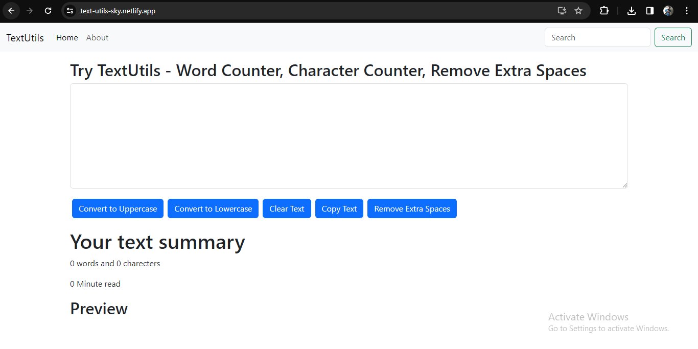Open the Chrome three-dot menu
Image resolution: width=698 pixels, height=349 pixels.
[x=686, y=11]
